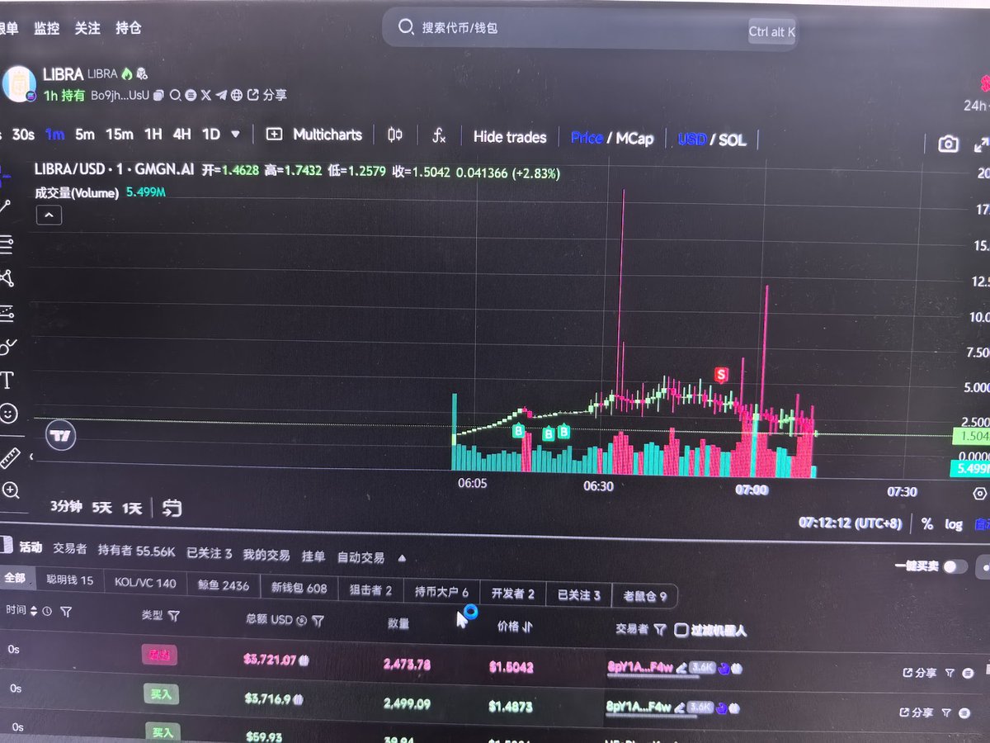
Task: Switch chart denomination to SOL
Action: coord(732,140)
